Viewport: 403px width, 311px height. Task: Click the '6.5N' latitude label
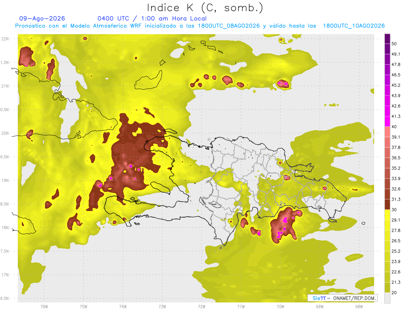[x=5, y=298]
